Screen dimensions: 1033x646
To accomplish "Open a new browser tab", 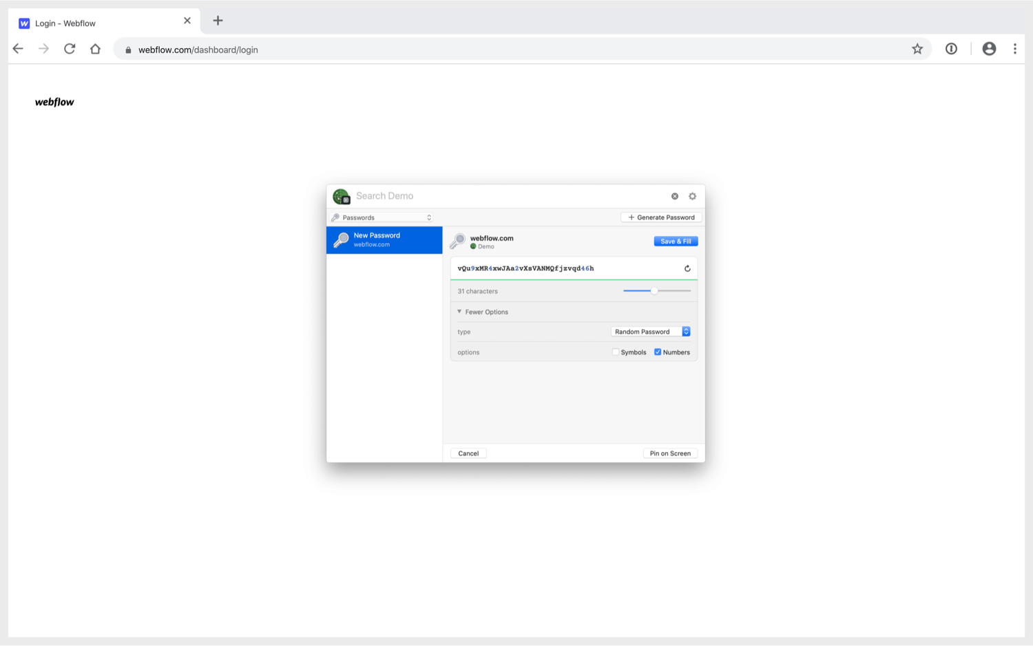I will (218, 21).
